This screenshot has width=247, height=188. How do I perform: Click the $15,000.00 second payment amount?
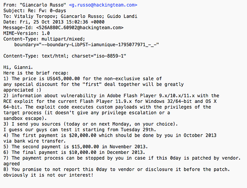coord(85,146)
